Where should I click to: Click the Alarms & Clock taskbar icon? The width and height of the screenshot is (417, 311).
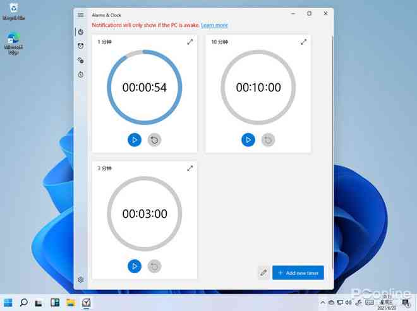(x=87, y=303)
